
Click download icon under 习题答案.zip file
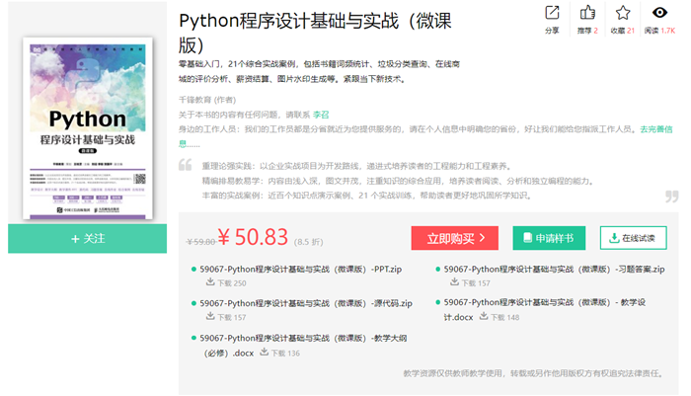click(x=455, y=282)
